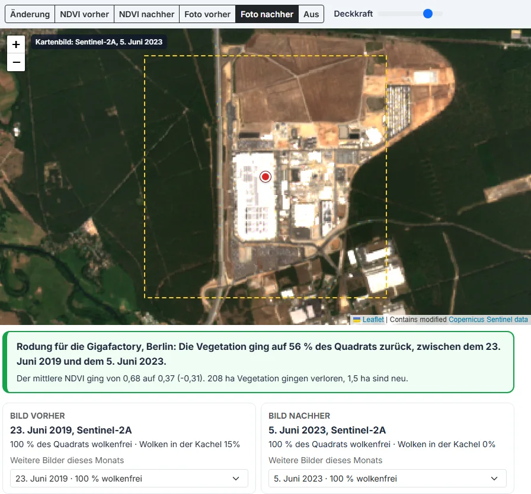This screenshot has width=531, height=494.
Task: Display the Foto vorher image
Action: coord(207,14)
